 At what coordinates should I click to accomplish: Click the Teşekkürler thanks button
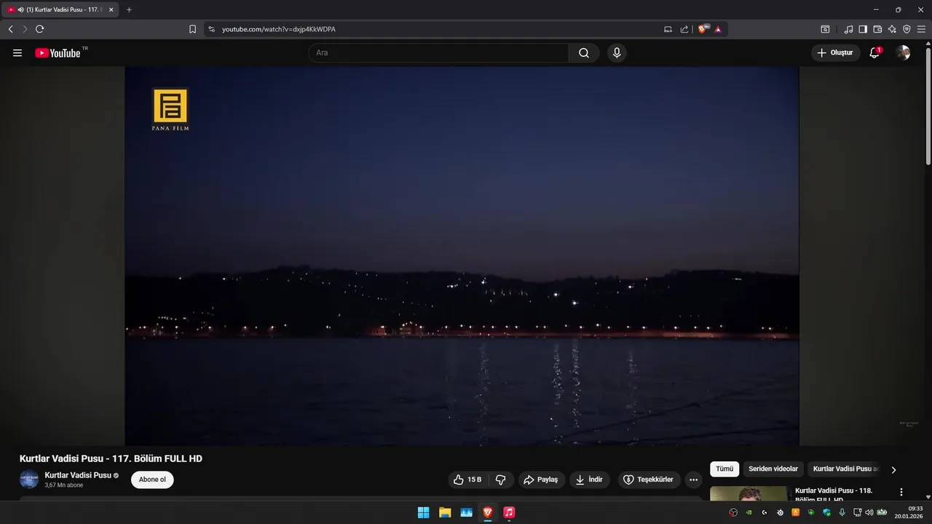pos(649,480)
